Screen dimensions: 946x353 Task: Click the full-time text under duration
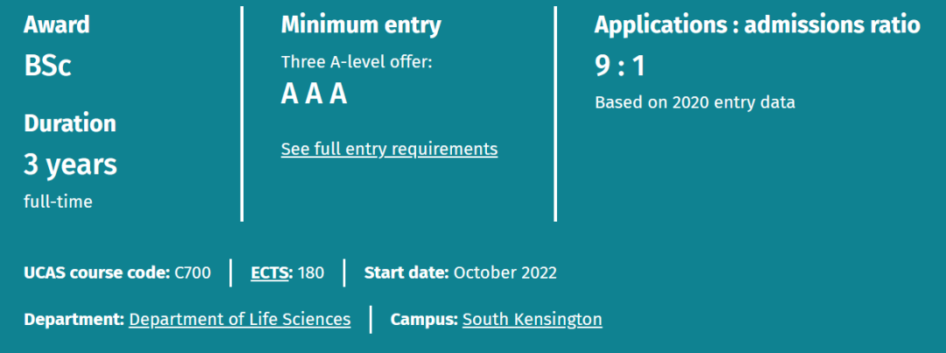coord(58,201)
